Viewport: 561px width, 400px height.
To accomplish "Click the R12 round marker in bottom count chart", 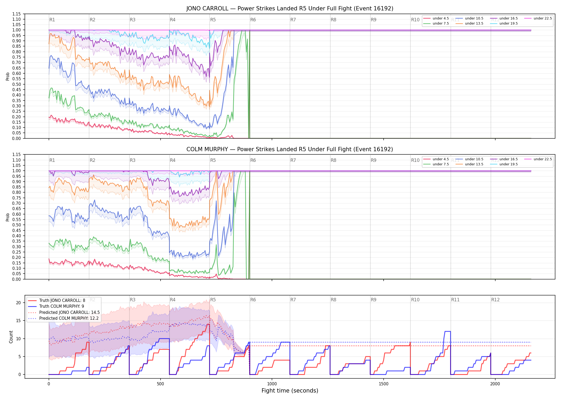I will [495, 300].
